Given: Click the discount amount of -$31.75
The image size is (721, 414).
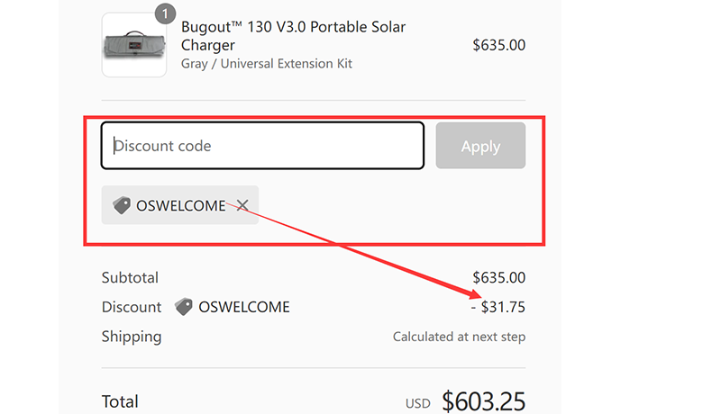Looking at the screenshot, I should (498, 307).
